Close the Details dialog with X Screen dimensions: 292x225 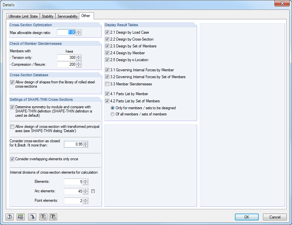(x=282, y=3)
